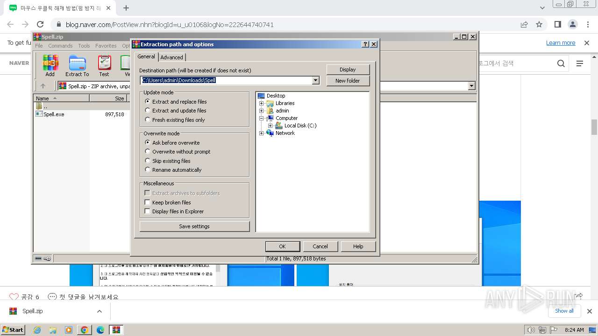598x336 pixels.
Task: Open the destination path dropdown arrow
Action: point(316,80)
